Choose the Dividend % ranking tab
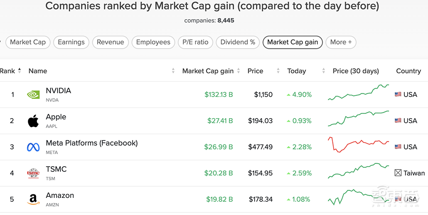Image resolution: width=428 pixels, height=215 pixels. [238, 42]
